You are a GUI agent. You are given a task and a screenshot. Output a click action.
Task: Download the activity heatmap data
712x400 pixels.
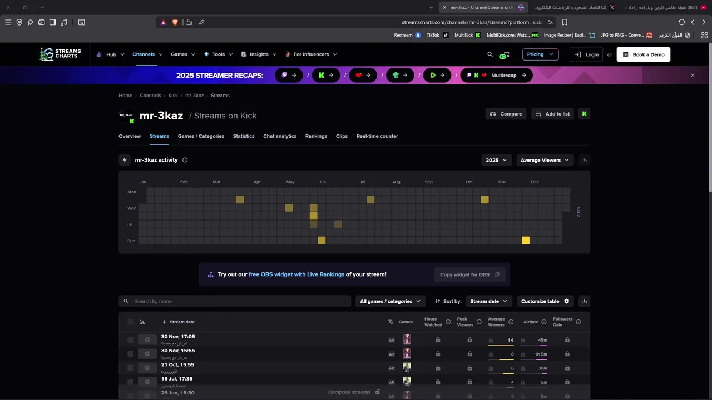point(584,160)
